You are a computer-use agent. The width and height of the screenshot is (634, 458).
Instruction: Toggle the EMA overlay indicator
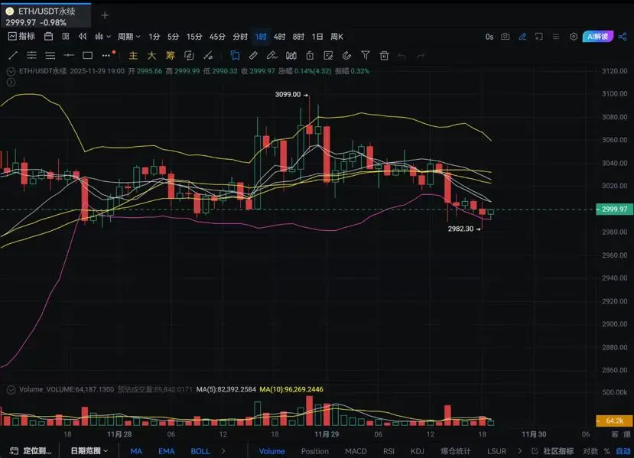pyautogui.click(x=166, y=451)
